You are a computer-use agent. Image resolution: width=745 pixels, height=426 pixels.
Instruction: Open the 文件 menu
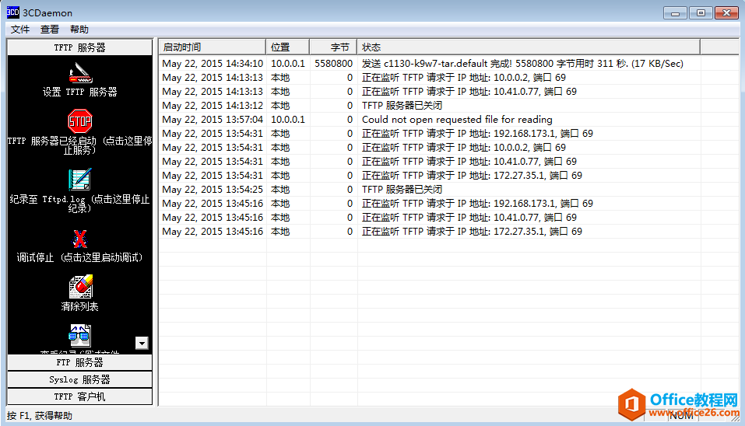pyautogui.click(x=20, y=30)
